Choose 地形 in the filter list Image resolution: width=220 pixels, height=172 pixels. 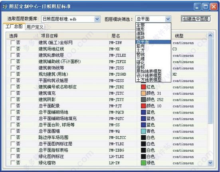pyautogui.click(x=153, y=29)
